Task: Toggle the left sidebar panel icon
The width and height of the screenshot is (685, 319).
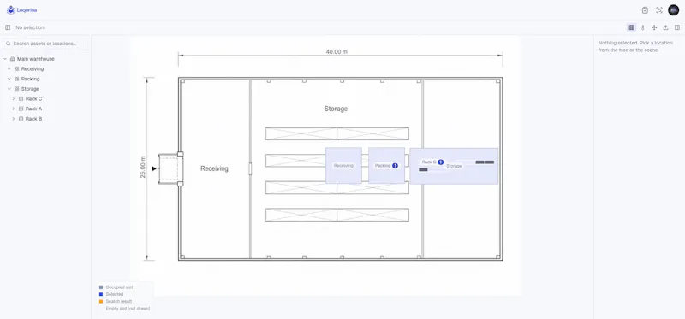Action: (8, 27)
